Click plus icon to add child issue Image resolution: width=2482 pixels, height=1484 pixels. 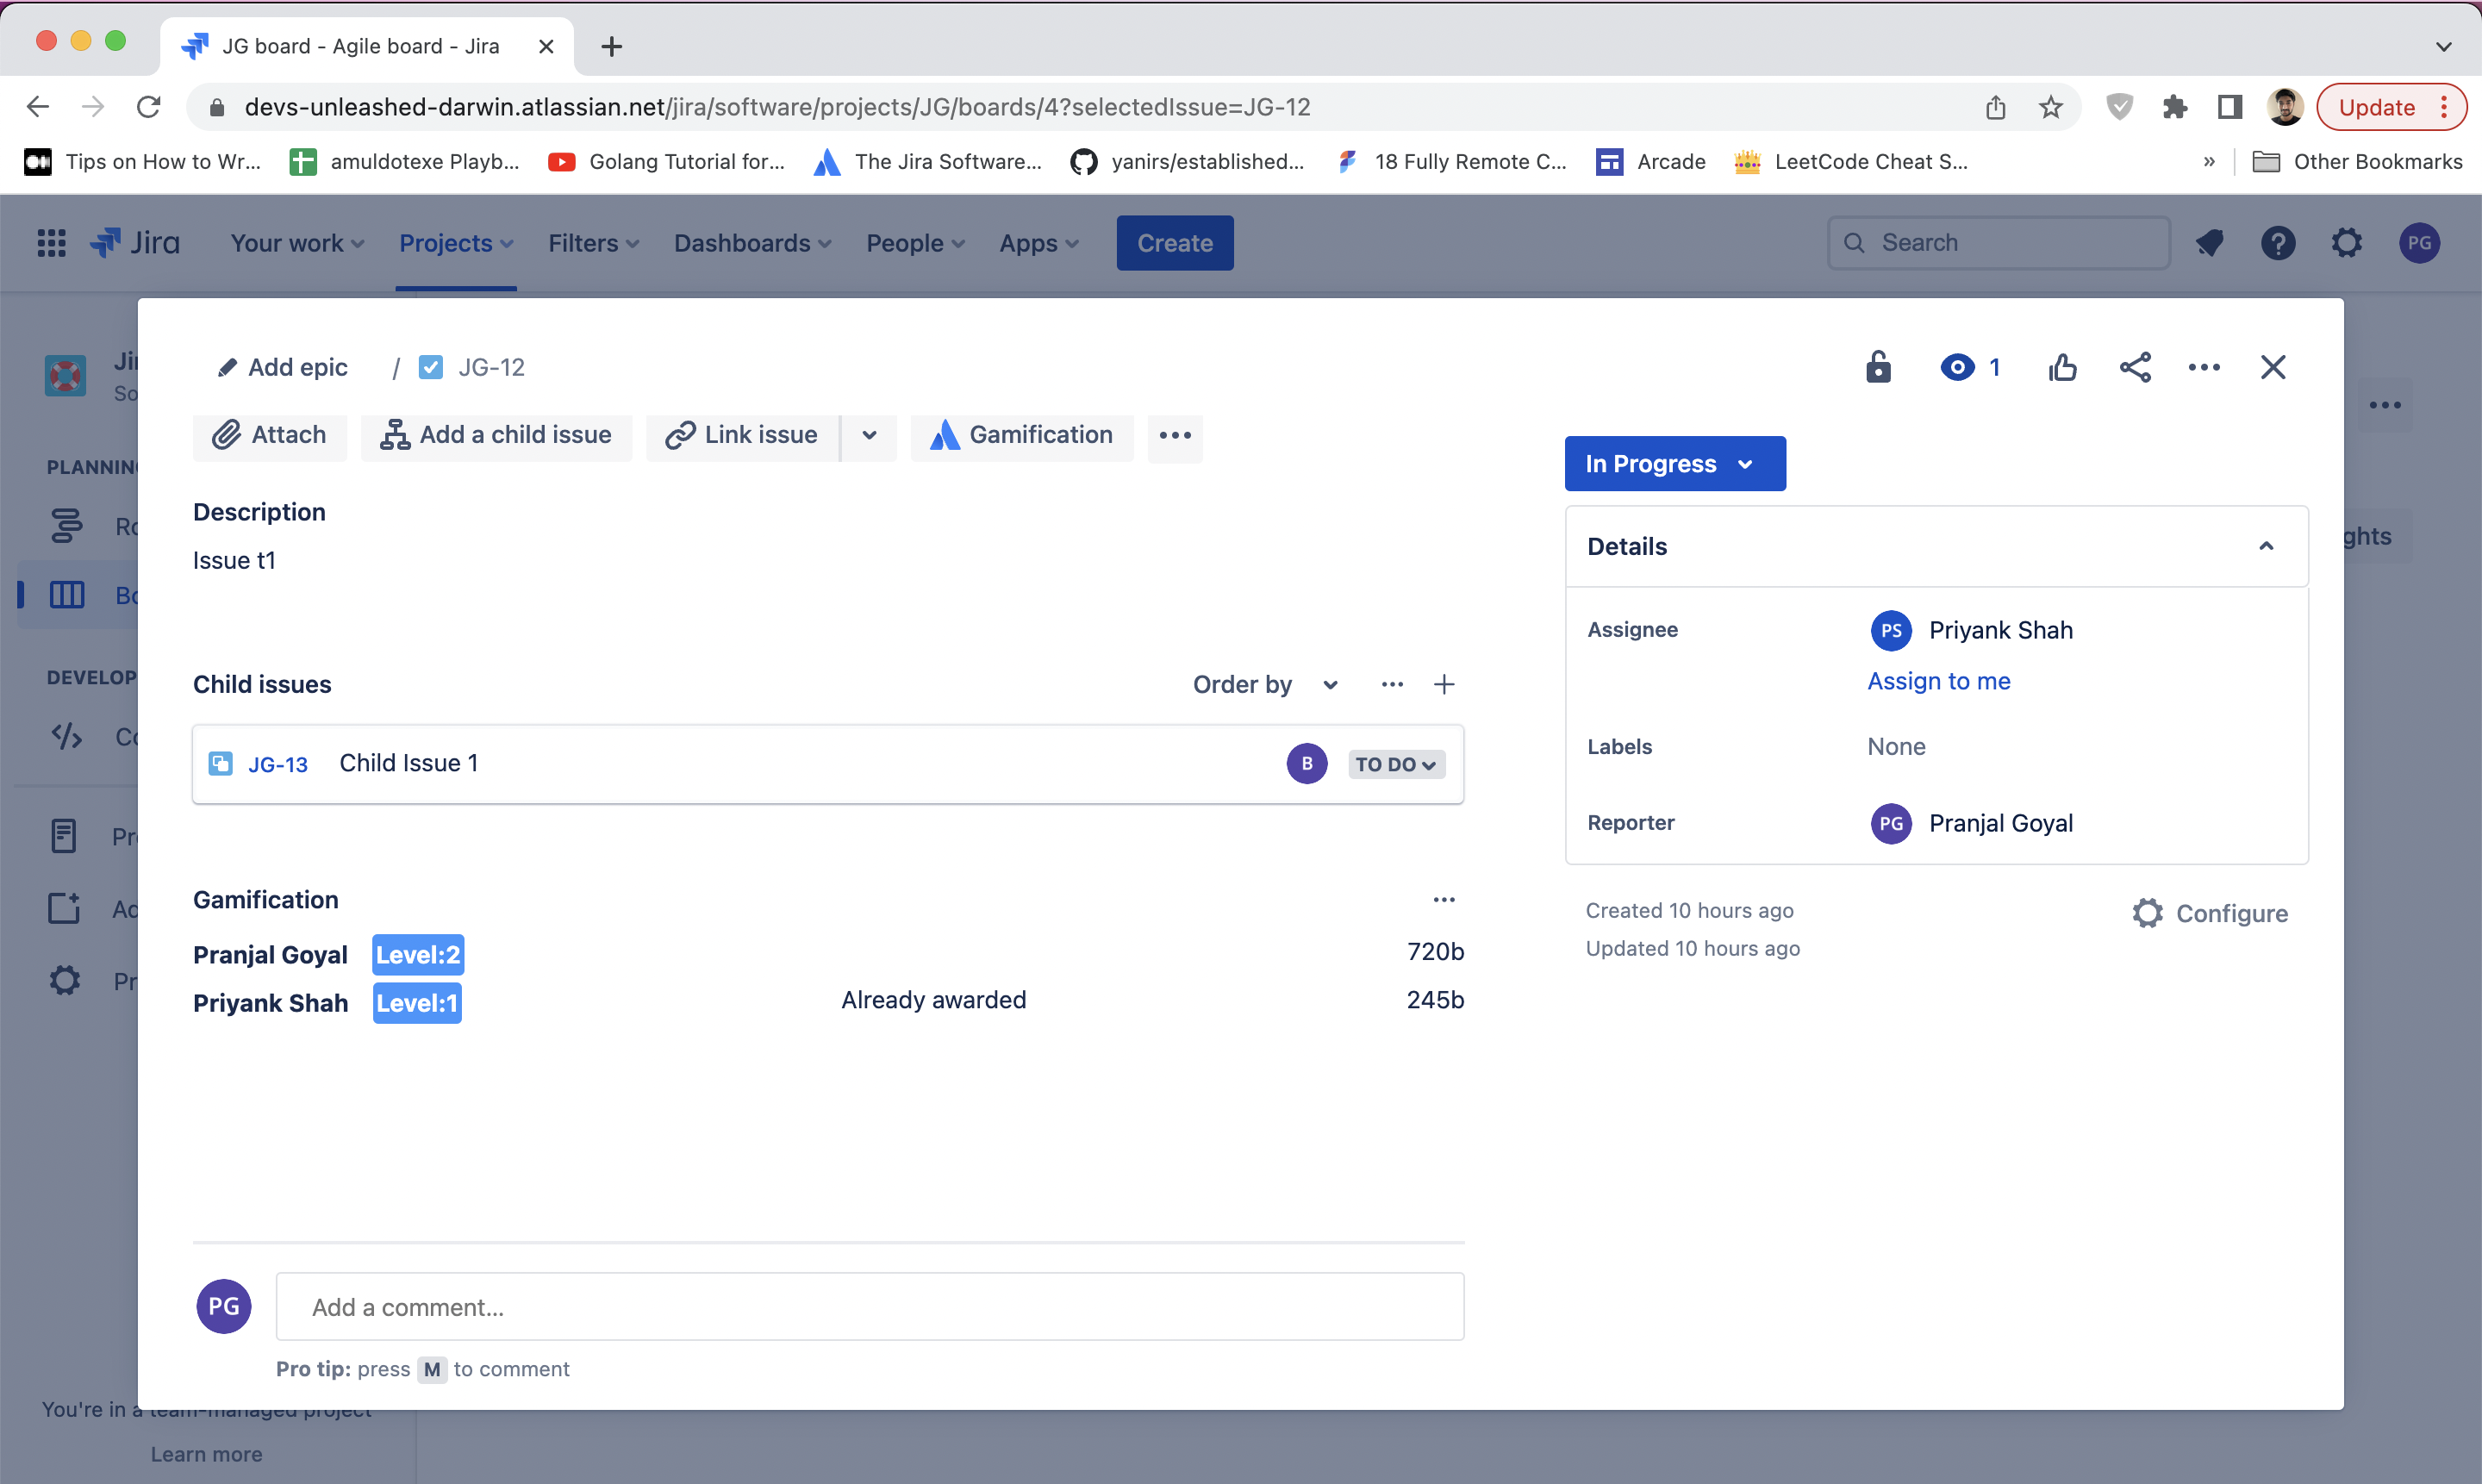tap(1443, 685)
